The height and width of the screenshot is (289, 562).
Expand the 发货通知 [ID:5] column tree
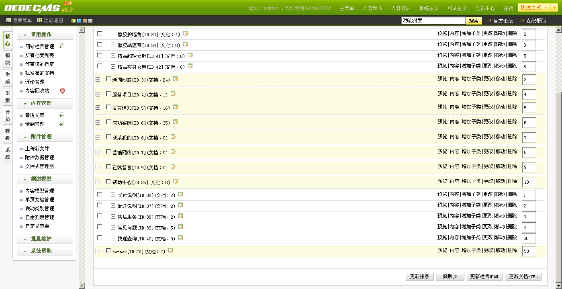tap(98, 107)
